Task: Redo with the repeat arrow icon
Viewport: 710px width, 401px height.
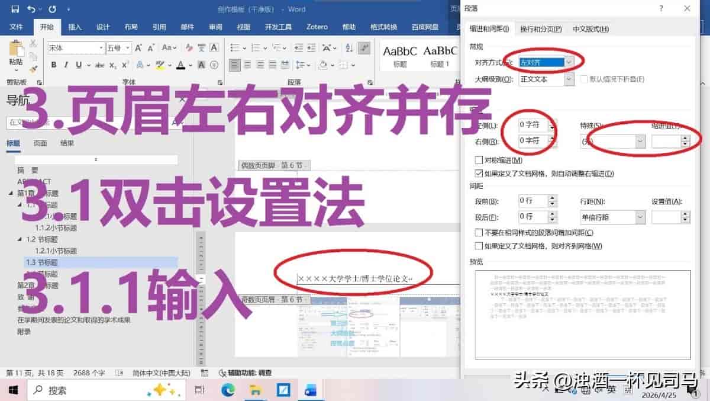Action: (51, 9)
